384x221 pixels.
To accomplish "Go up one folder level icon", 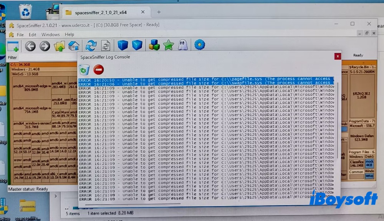I will coord(60,46).
